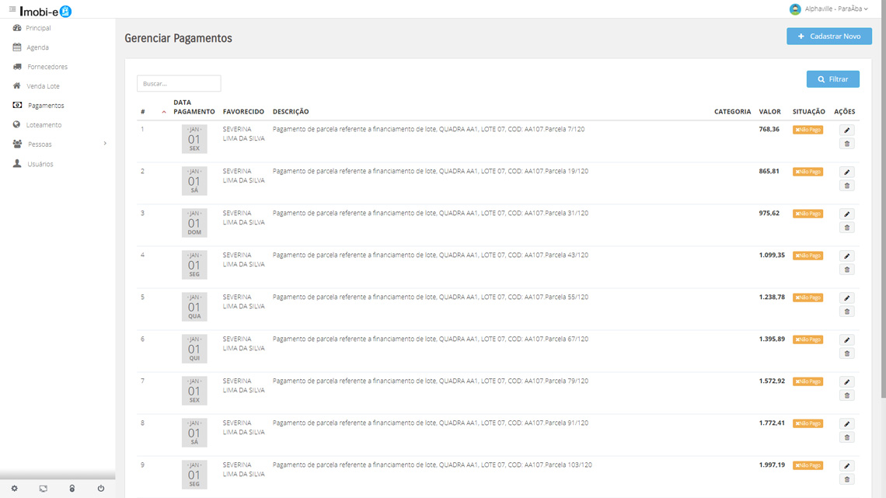Open Agenda from the sidebar
886x498 pixels.
tap(37, 47)
